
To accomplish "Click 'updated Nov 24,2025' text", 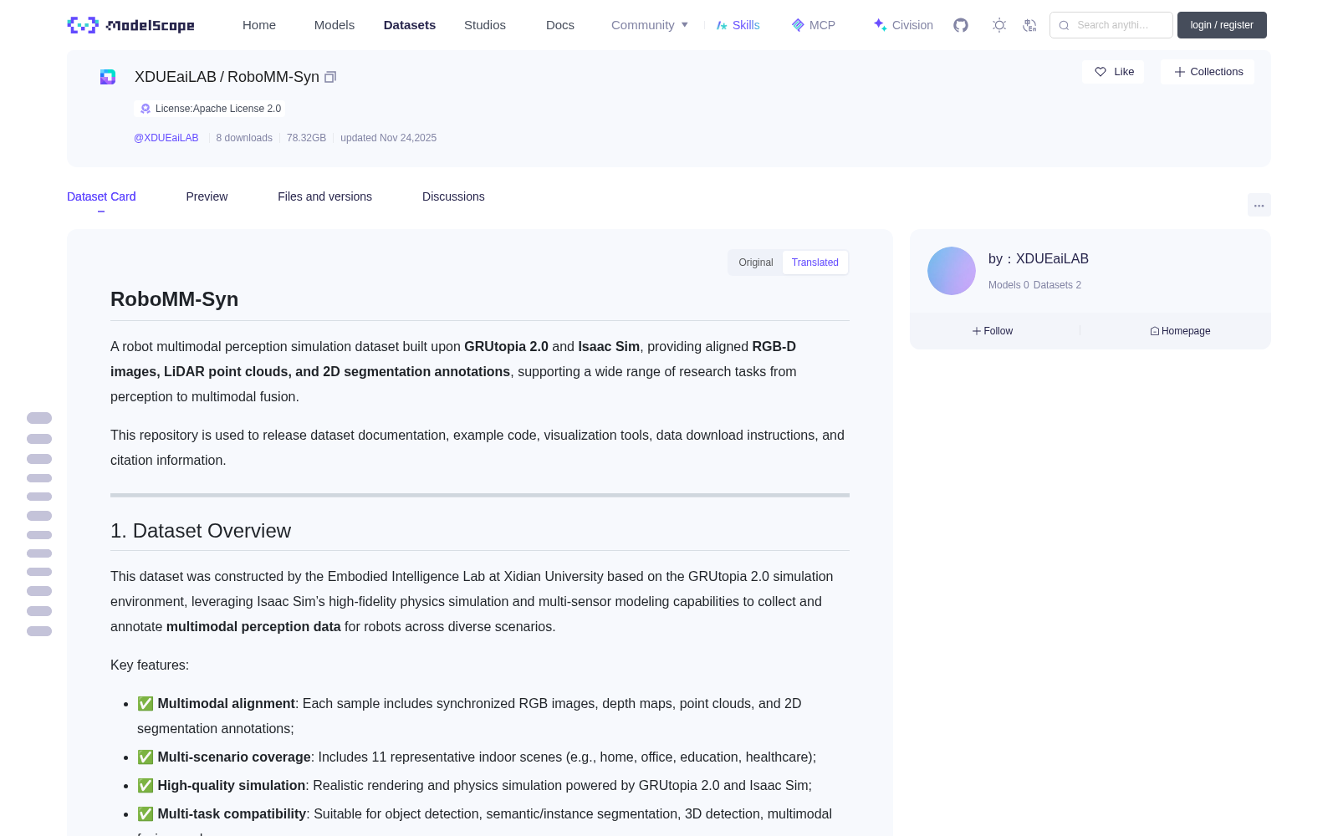I will (x=388, y=138).
